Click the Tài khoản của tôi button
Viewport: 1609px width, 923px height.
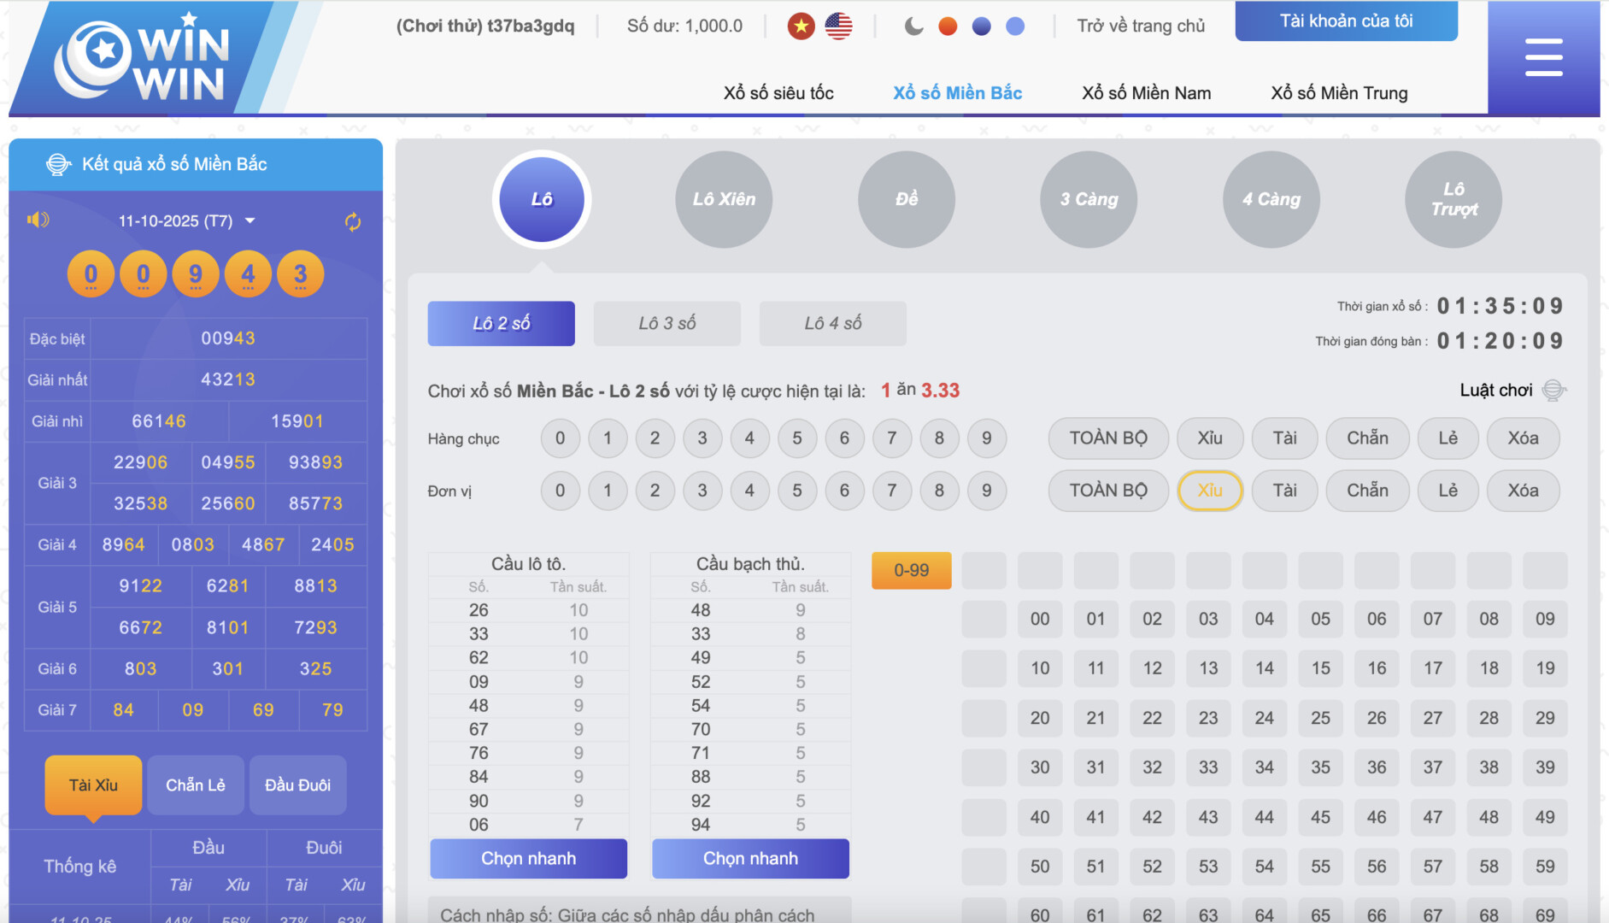click(1346, 21)
